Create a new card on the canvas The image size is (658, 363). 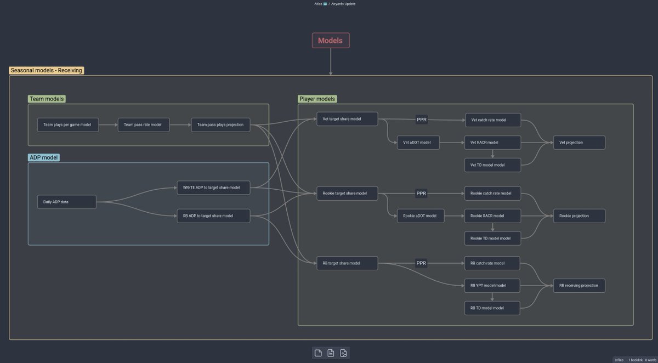coord(318,353)
